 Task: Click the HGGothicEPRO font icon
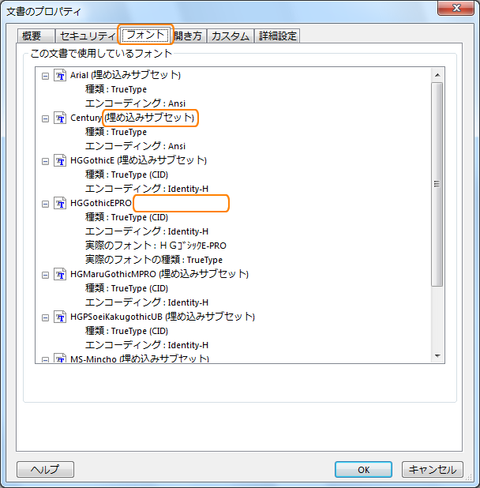(x=60, y=203)
